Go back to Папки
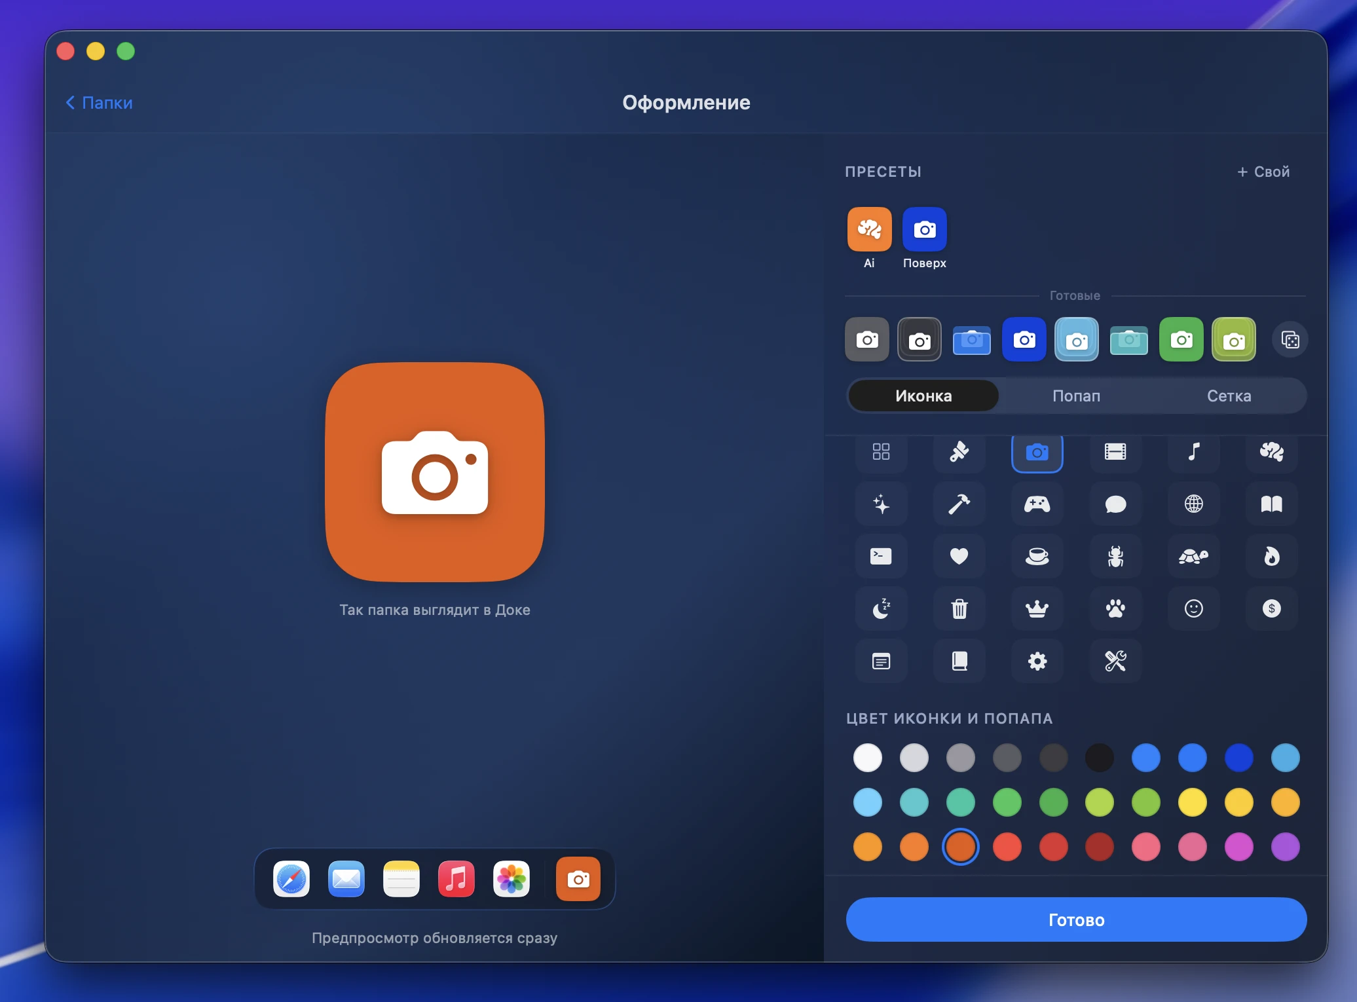 coord(99,103)
